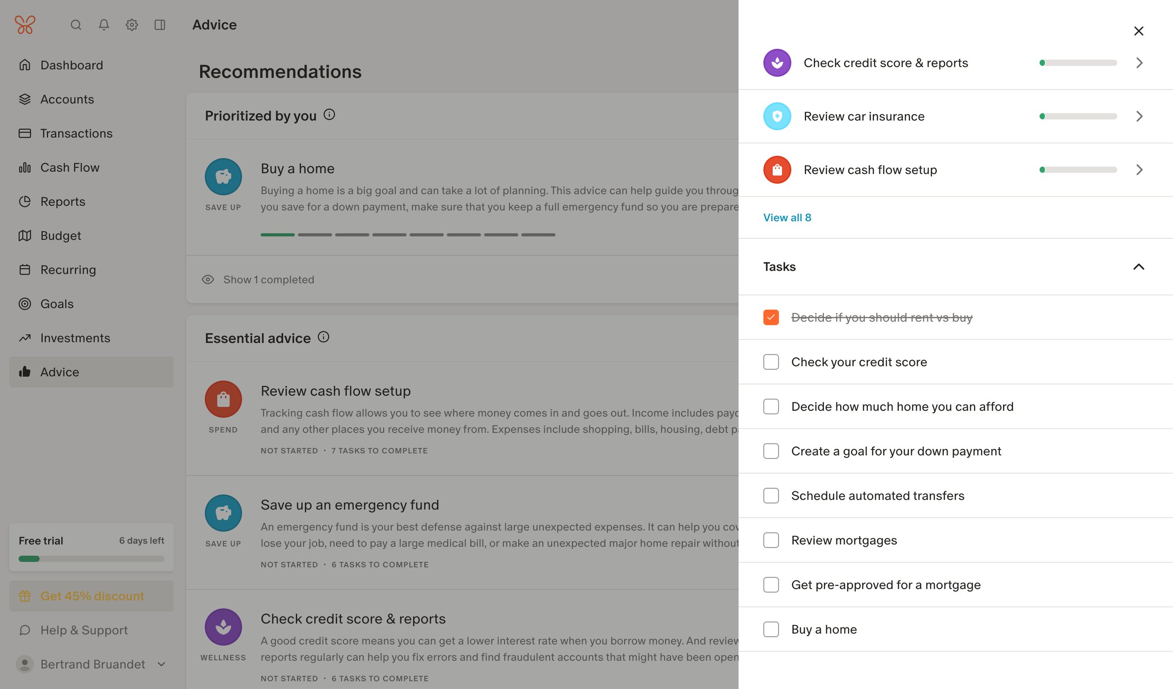Toggle the sidebar panel icon
1173x689 pixels.
(x=160, y=25)
